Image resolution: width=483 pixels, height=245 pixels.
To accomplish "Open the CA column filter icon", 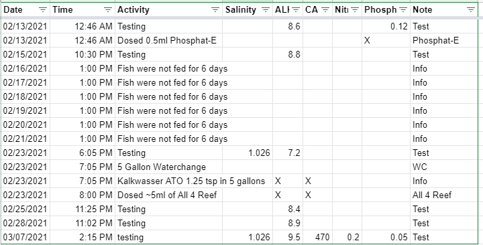I will pos(325,10).
